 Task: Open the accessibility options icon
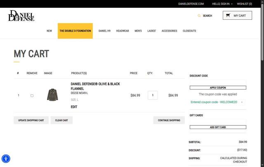pyautogui.click(x=6, y=159)
